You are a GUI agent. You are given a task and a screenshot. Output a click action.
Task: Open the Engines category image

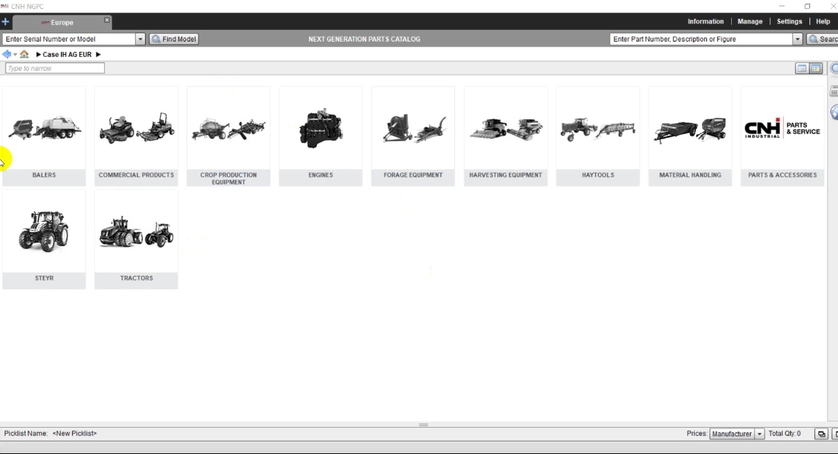tap(320, 128)
